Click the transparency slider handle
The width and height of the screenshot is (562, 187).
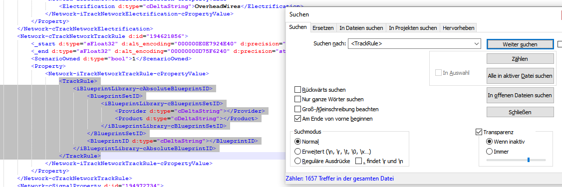click(x=529, y=160)
